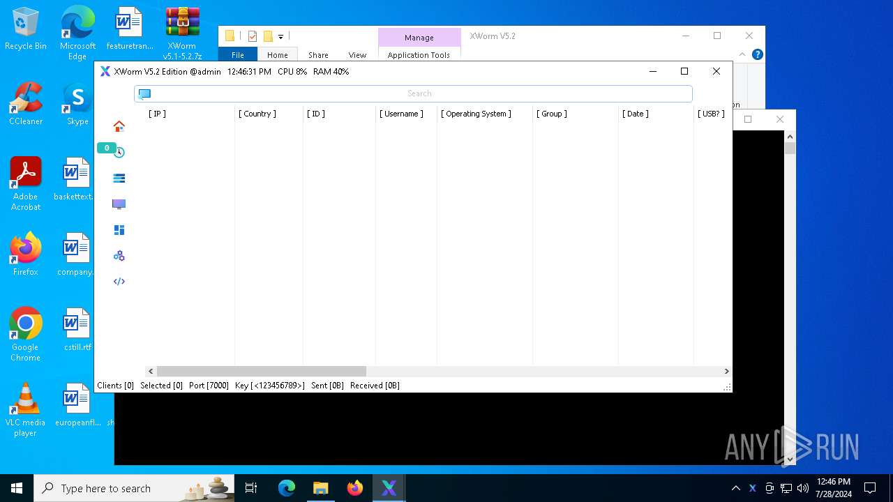Open the code brackets icon in sidebar

[119, 282]
